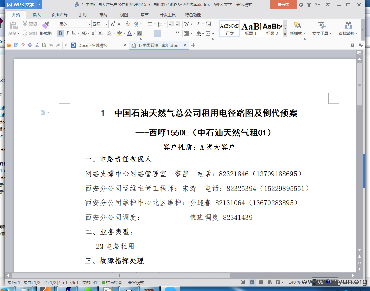
Task: Click the Undo arrow
Action: [51, 45]
